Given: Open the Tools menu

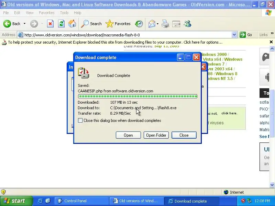Looking at the screenshot, I should point(64,13).
